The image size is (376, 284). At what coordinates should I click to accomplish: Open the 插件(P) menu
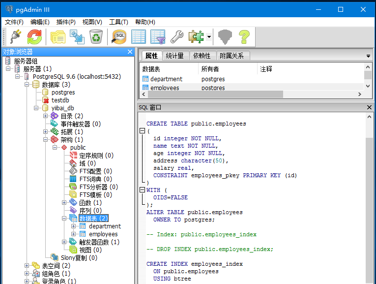(66, 22)
